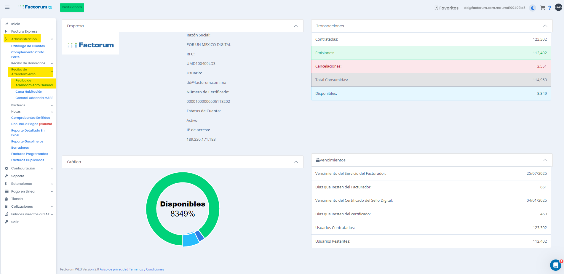Viewport: 564px width, 274px height.
Task: Click the Administración dollar icon
Action: coord(6,39)
